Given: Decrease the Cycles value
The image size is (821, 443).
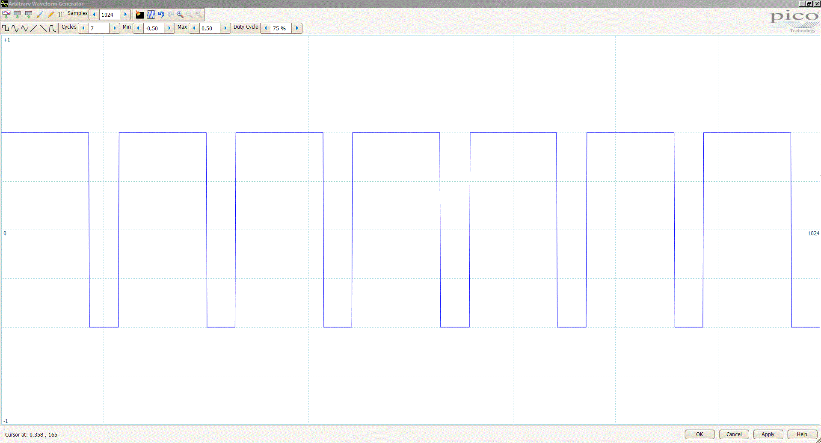Looking at the screenshot, I should coord(83,28).
